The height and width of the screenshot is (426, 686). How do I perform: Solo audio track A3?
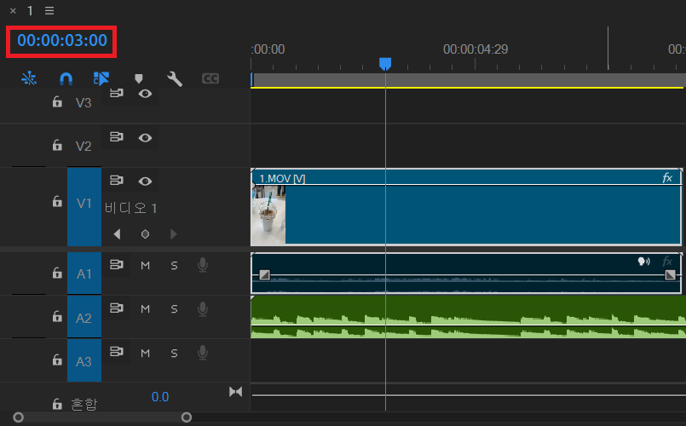pyautogui.click(x=174, y=353)
